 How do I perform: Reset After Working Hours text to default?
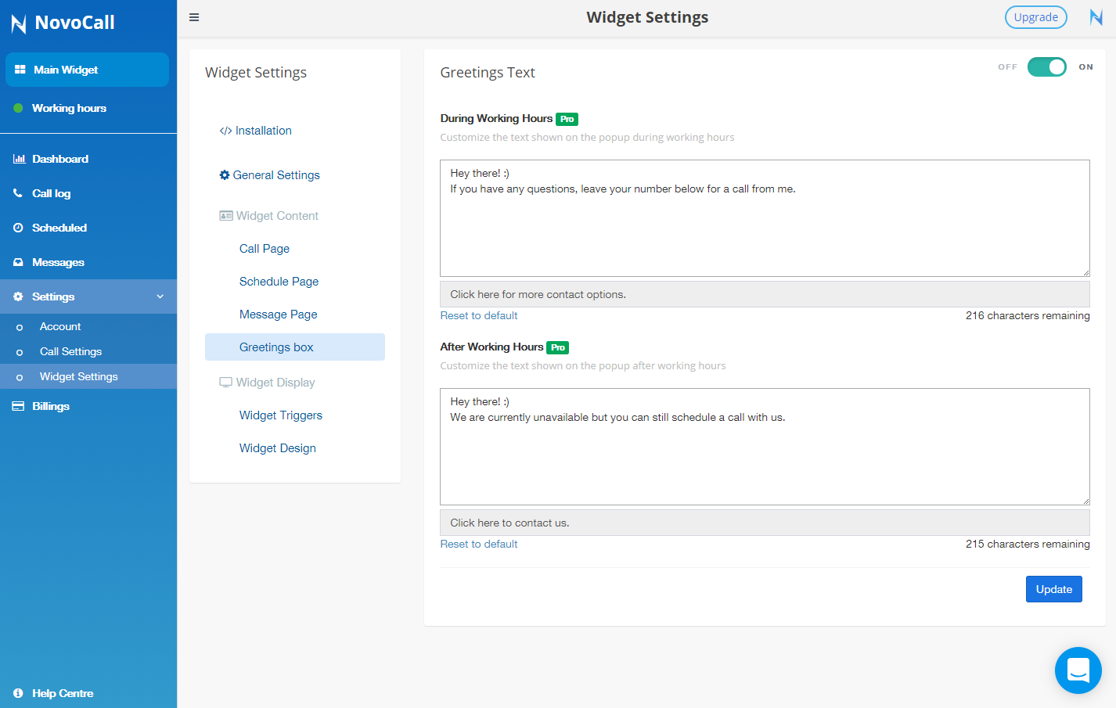click(479, 544)
